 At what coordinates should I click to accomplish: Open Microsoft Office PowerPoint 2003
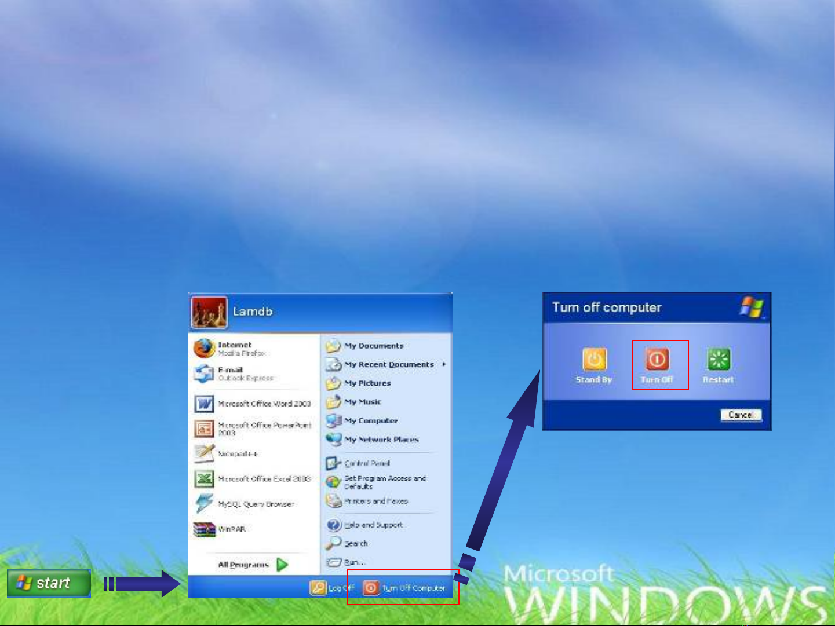204,429
